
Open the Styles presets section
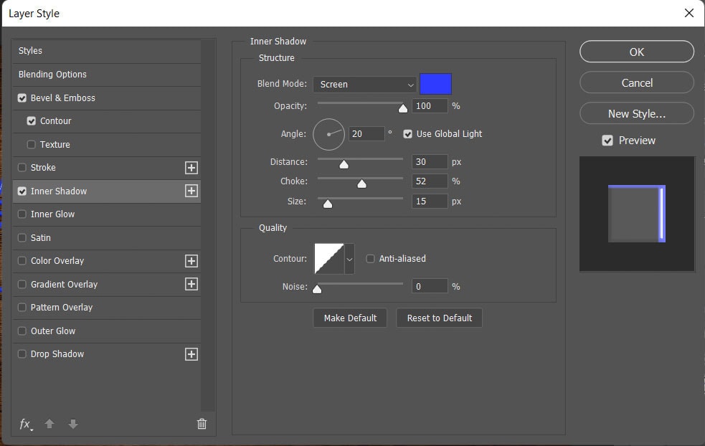107,51
